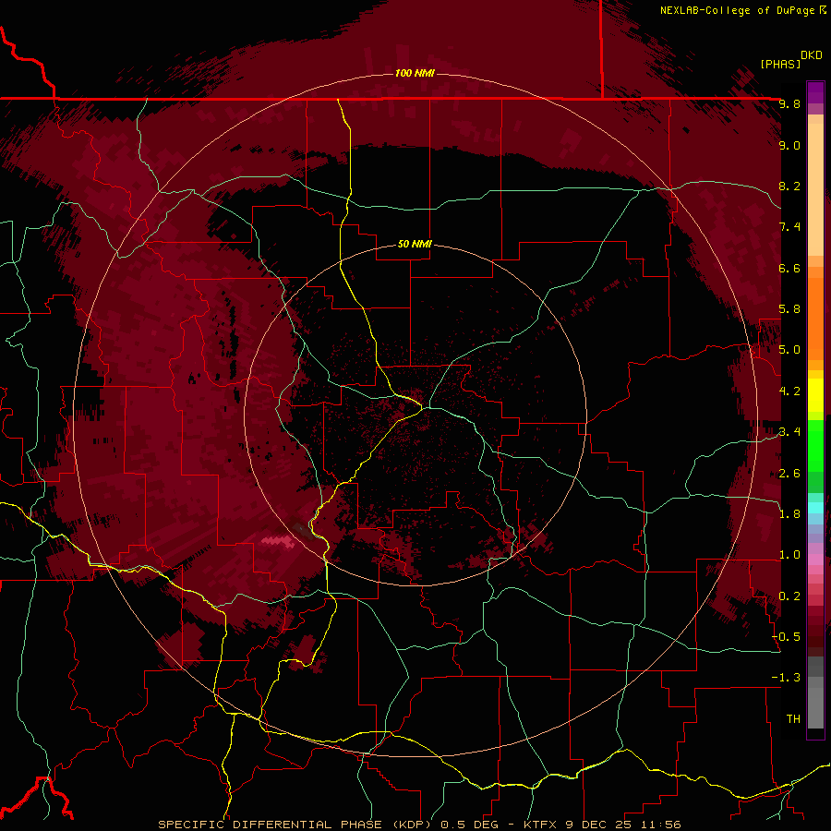
Task: Click the 100 NMI range ring label
Action: coord(415,73)
